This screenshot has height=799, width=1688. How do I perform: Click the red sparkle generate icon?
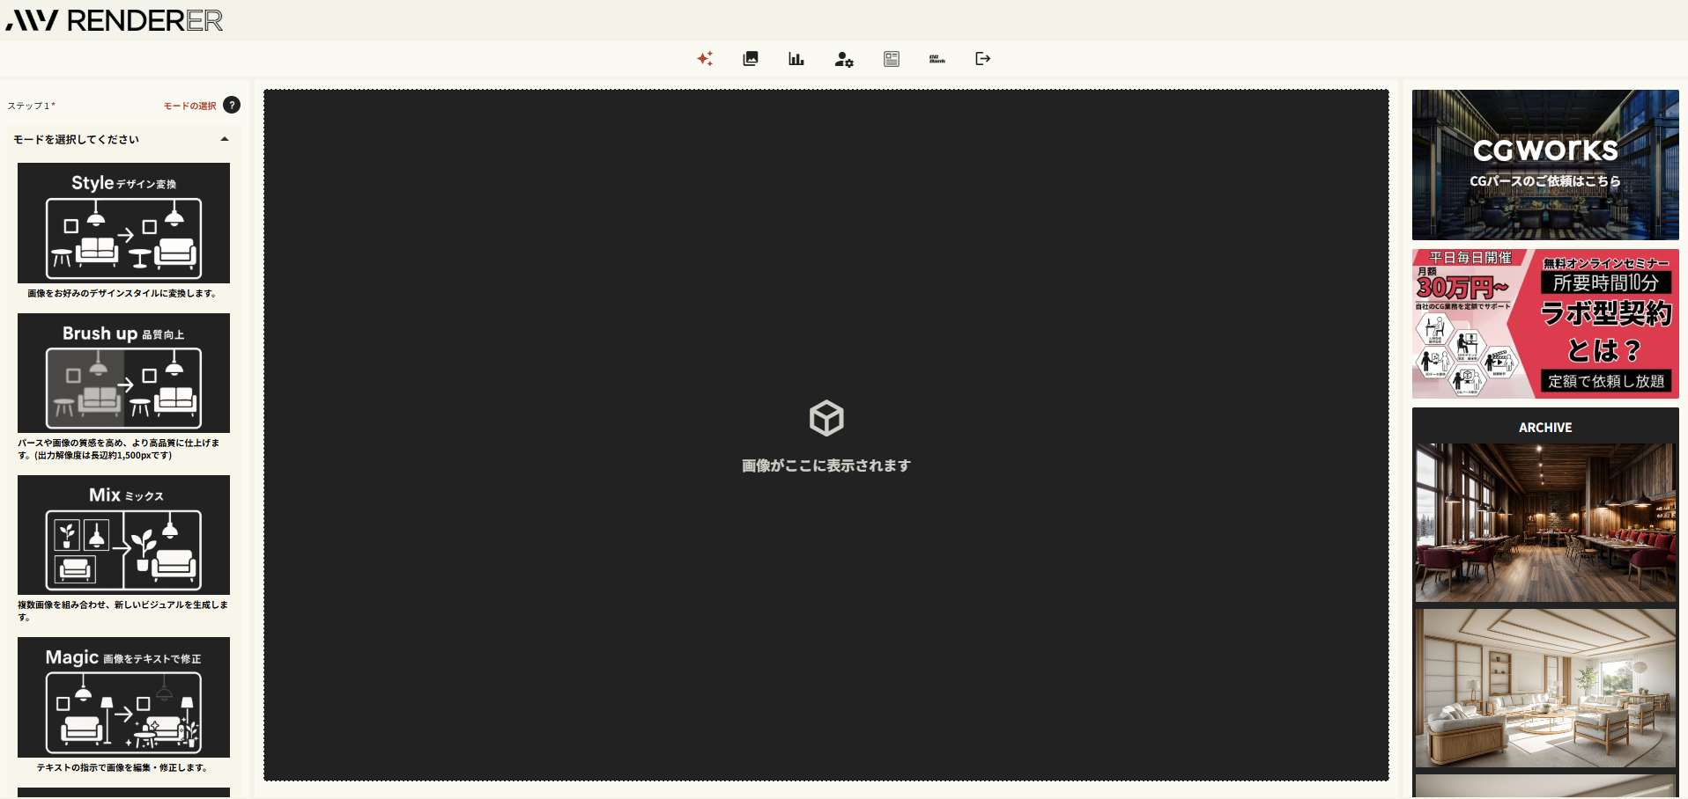coord(705,59)
